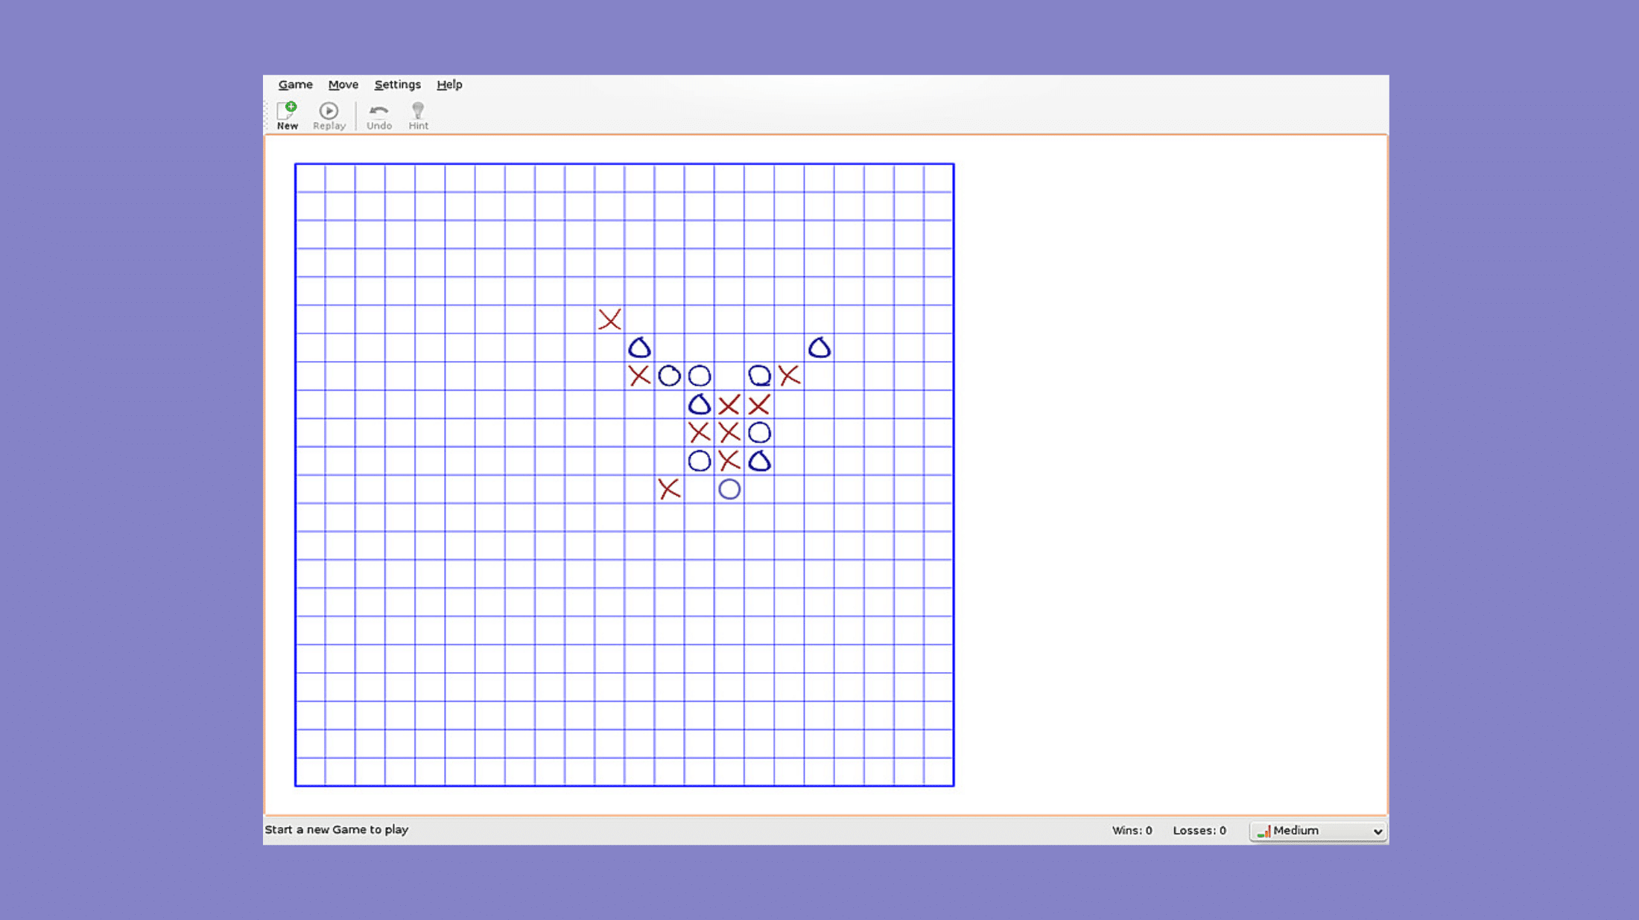
Task: Start a new game with New icon
Action: [x=287, y=116]
